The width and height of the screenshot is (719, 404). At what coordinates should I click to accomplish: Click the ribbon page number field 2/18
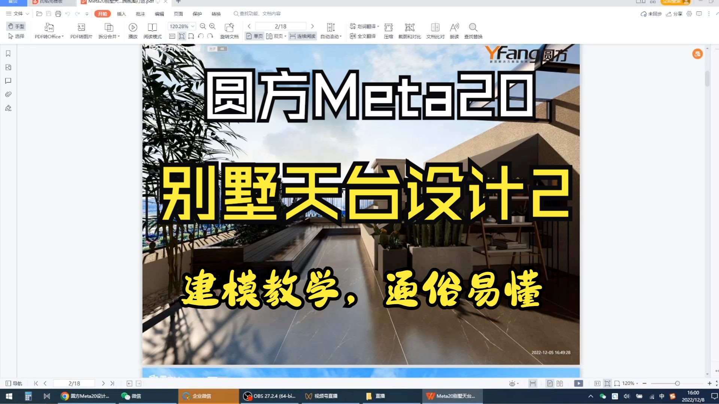pos(280,26)
